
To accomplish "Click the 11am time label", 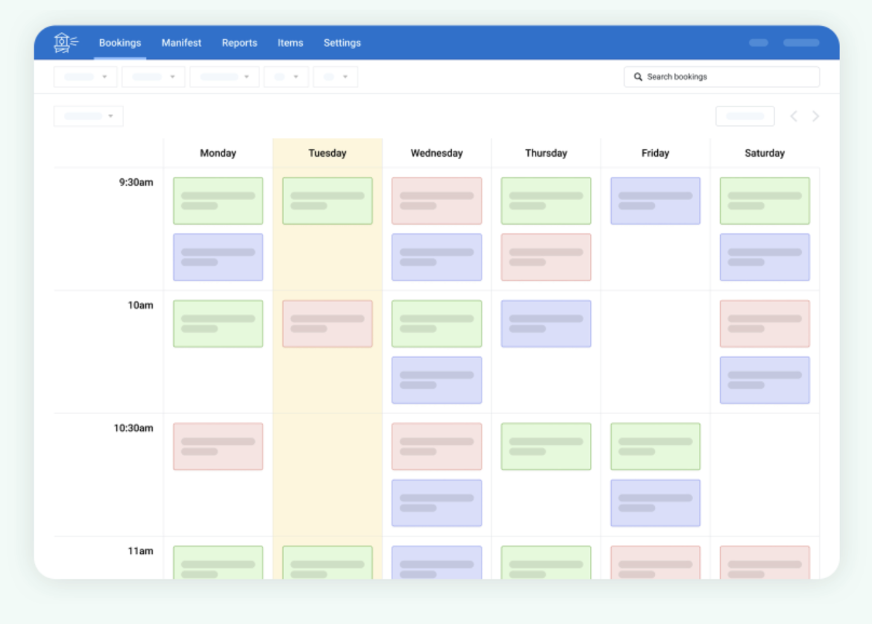I will coord(140,551).
